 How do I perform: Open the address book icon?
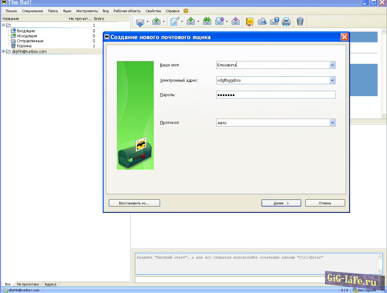[x=250, y=22]
